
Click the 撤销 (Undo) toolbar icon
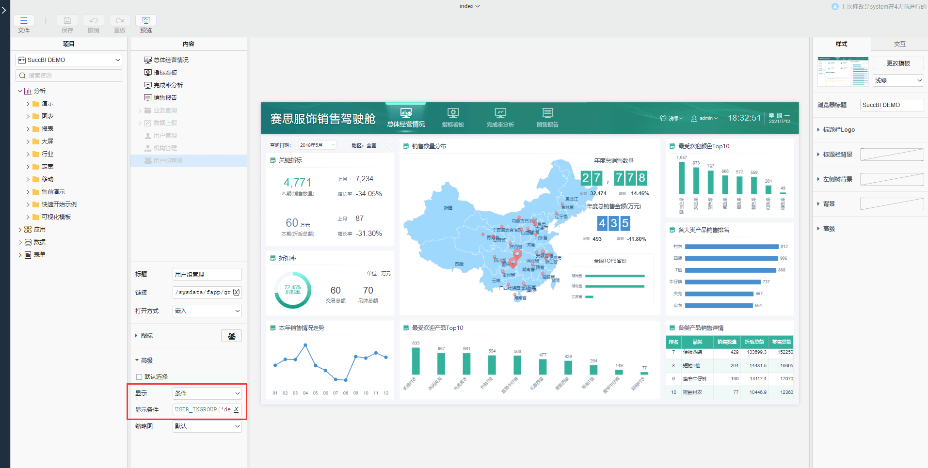click(x=93, y=21)
